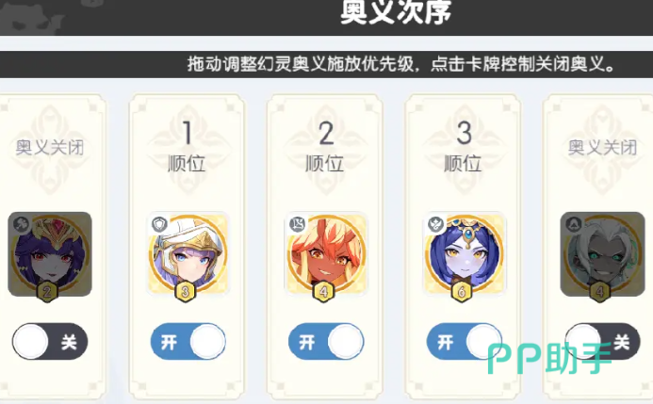Turn on the gray-haired hero's 关 toggle
Image resolution: width=653 pixels, height=404 pixels.
(x=603, y=342)
